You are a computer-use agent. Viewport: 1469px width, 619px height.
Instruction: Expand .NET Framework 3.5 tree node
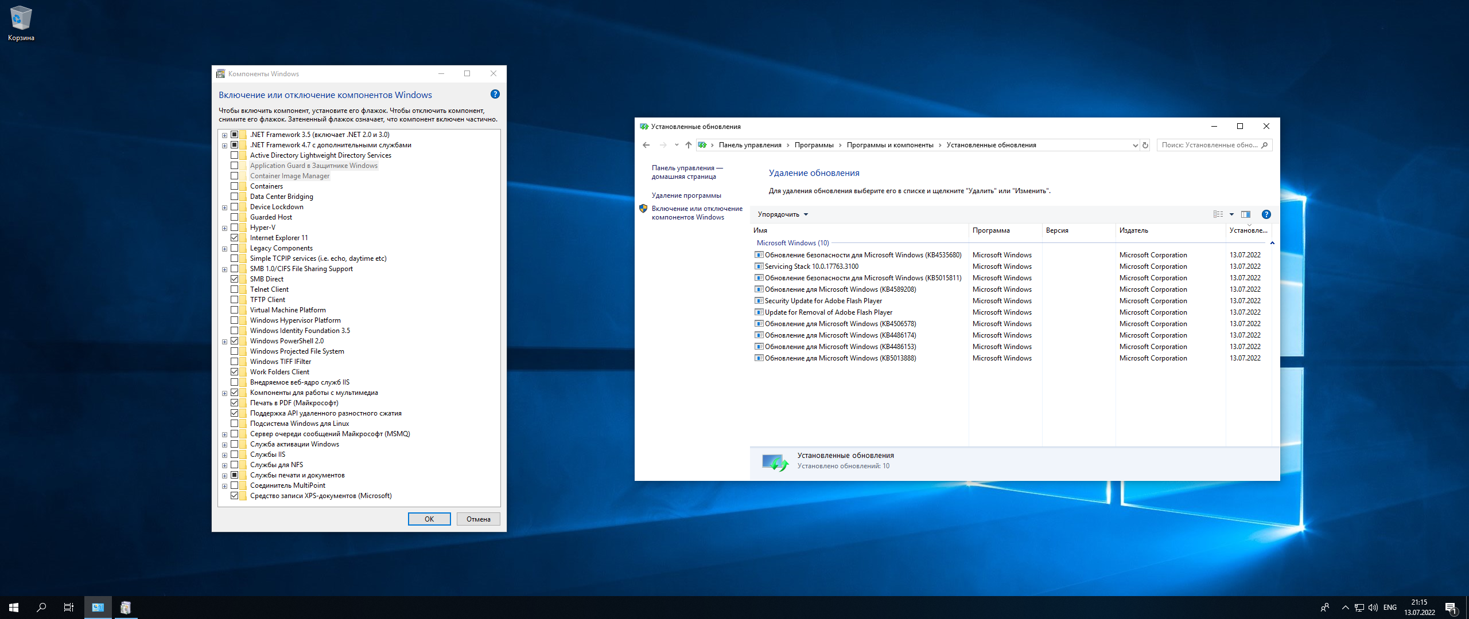coord(225,135)
